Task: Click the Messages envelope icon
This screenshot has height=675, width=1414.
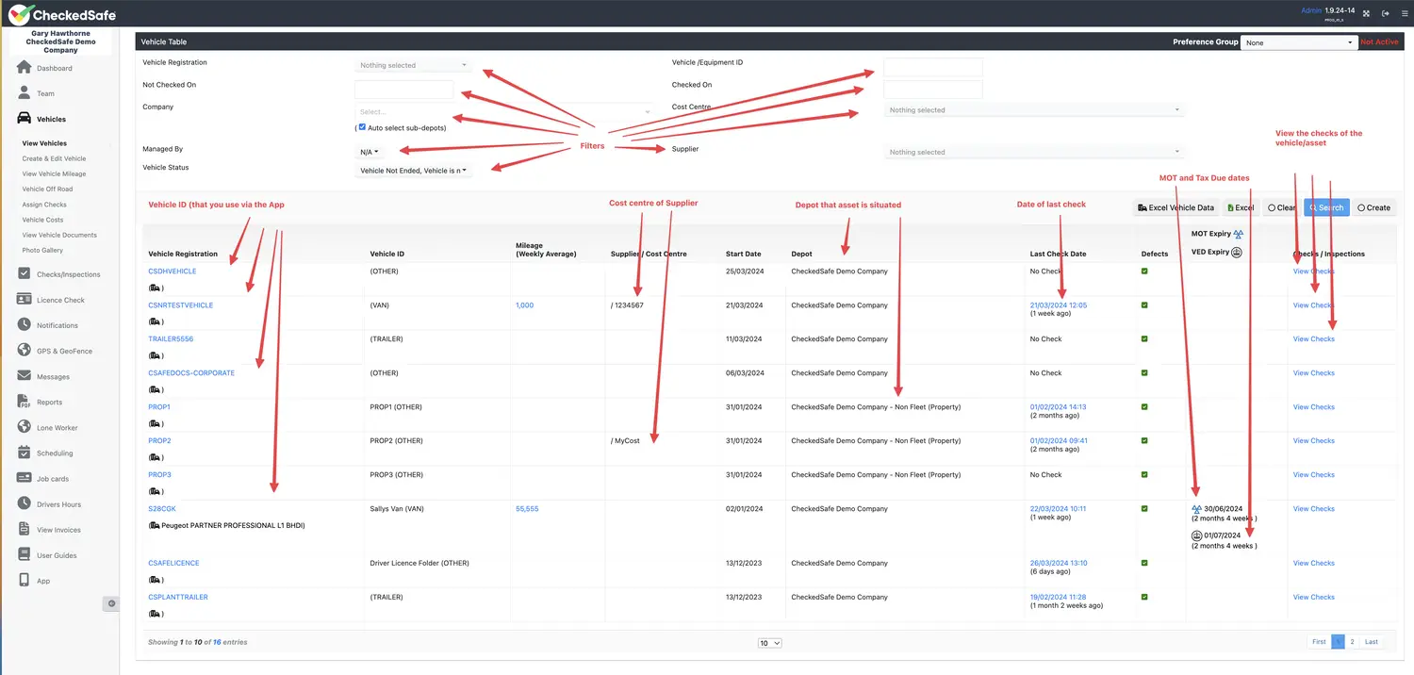Action: click(25, 376)
